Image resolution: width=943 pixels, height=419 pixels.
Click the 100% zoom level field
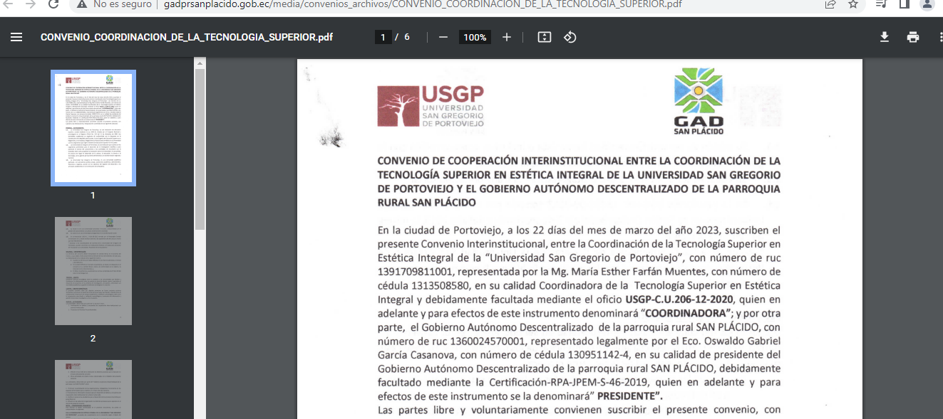(x=475, y=37)
